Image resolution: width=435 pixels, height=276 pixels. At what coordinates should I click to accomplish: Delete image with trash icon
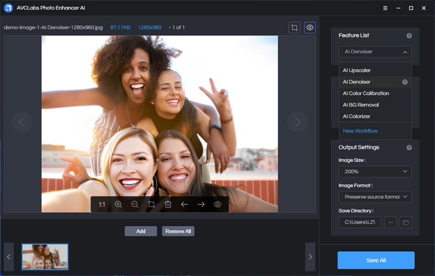(168, 204)
